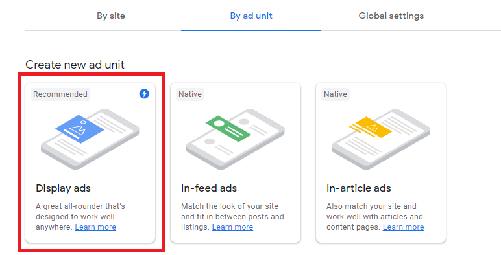
Task: Open Learn more link under Display ads
Action: click(x=95, y=227)
